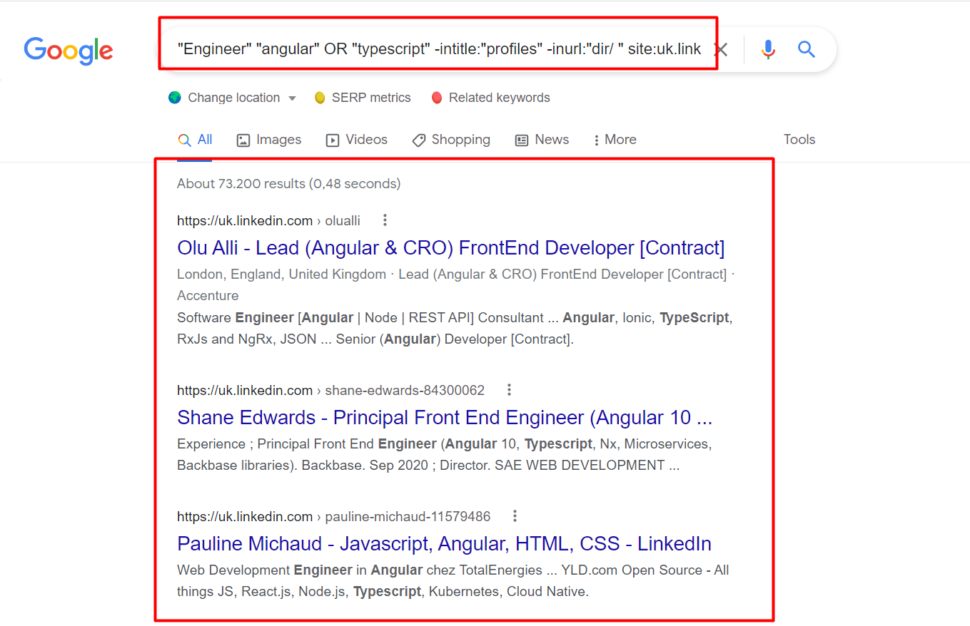Screen dimensions: 970x626
Task: Open three-dot menu for Shane Edwards result
Action: [509, 390]
